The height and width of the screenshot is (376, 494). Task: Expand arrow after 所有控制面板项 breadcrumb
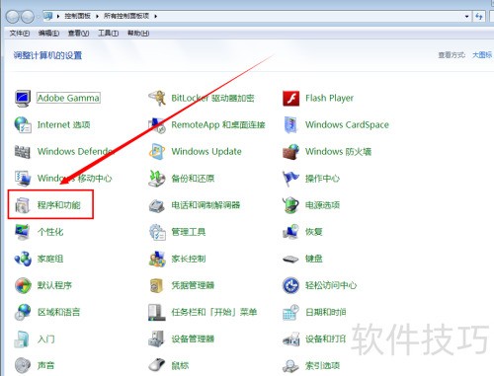pyautogui.click(x=155, y=16)
